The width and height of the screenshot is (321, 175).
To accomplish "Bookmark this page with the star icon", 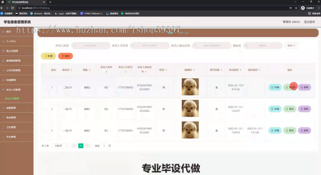I will 296,8.
